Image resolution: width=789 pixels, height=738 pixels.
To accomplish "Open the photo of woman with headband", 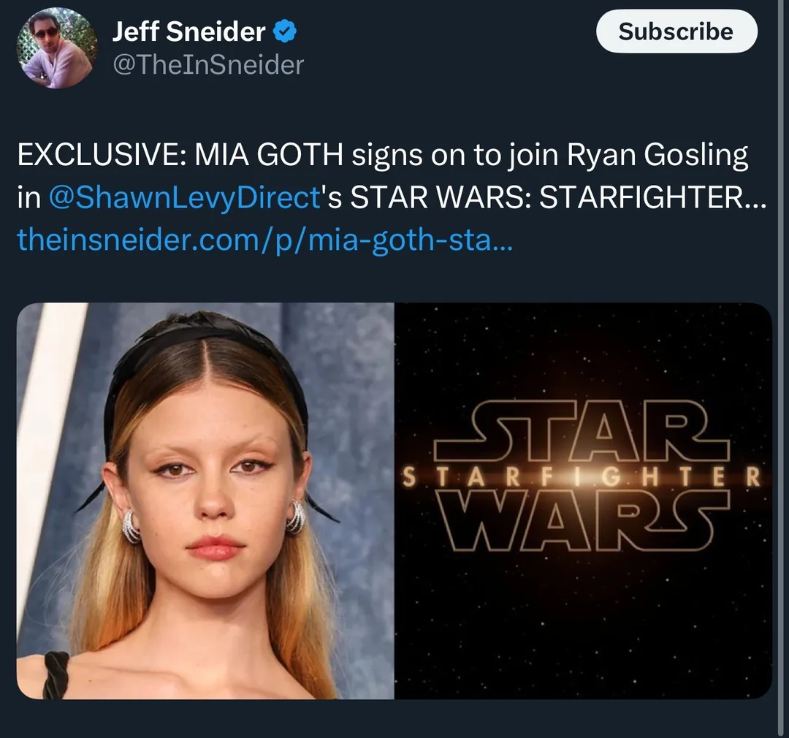I will [x=205, y=501].
